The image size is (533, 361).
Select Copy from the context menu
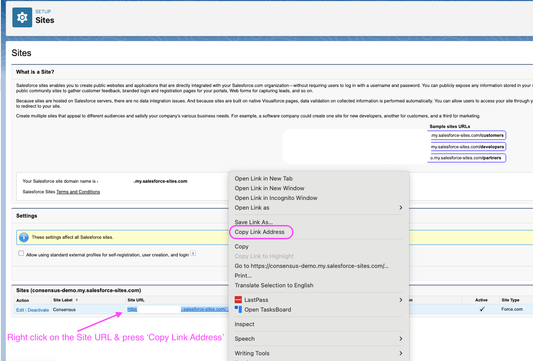(319, 246)
